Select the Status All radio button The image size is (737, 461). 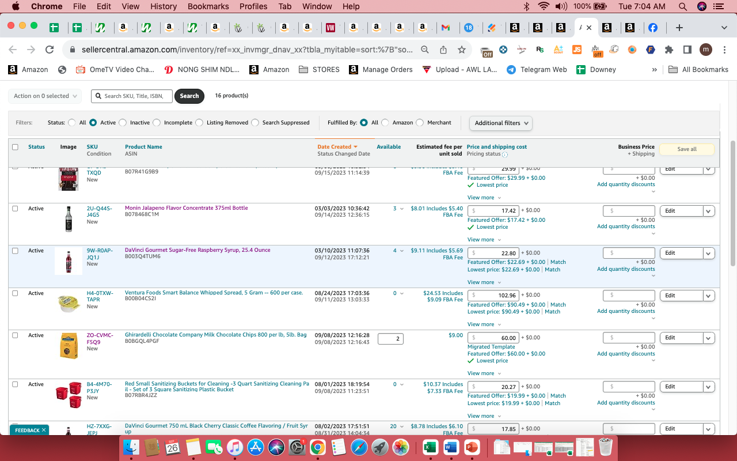pos(72,123)
